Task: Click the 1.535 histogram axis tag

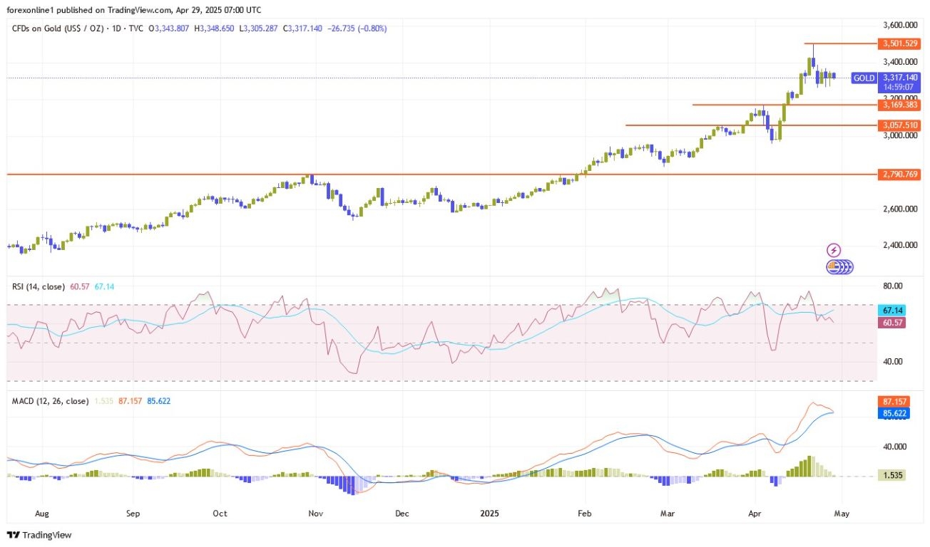Action: pyautogui.click(x=893, y=474)
